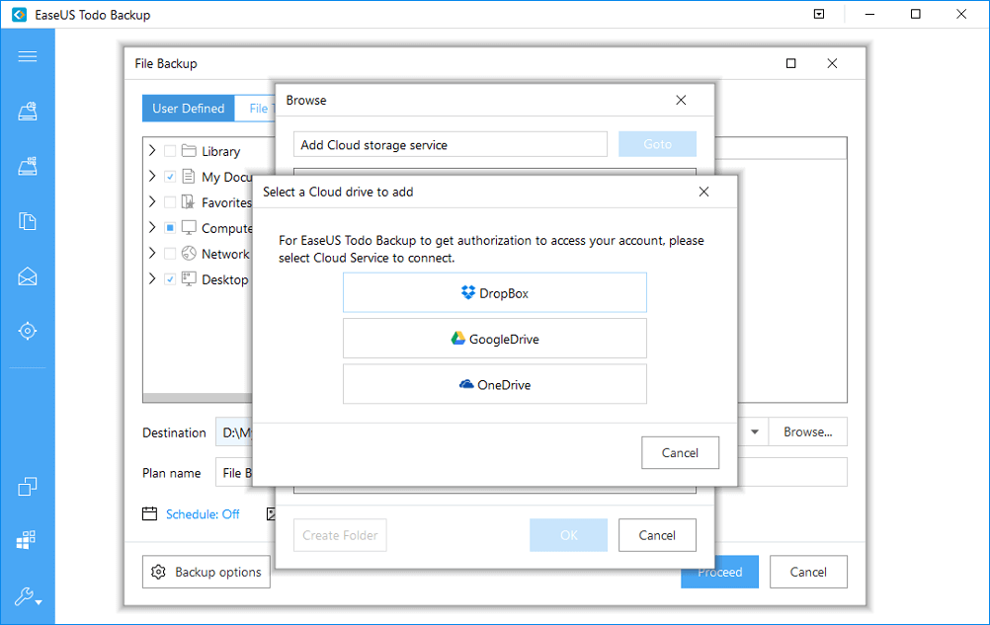This screenshot has width=990, height=625.
Task: Click OK in the Browse dialog
Action: point(569,535)
